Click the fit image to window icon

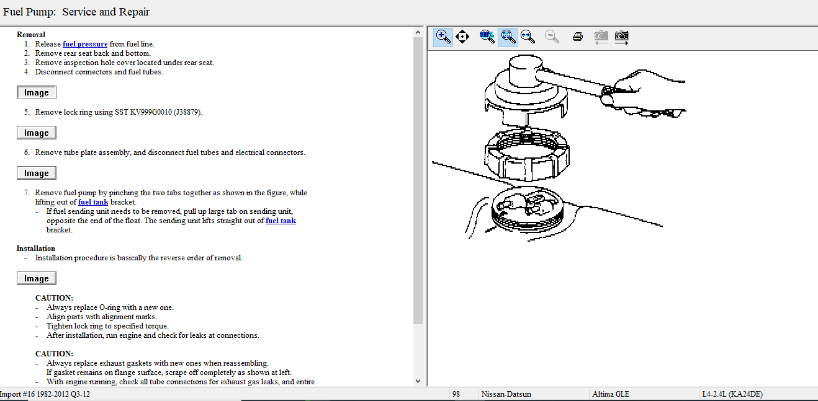tap(508, 37)
